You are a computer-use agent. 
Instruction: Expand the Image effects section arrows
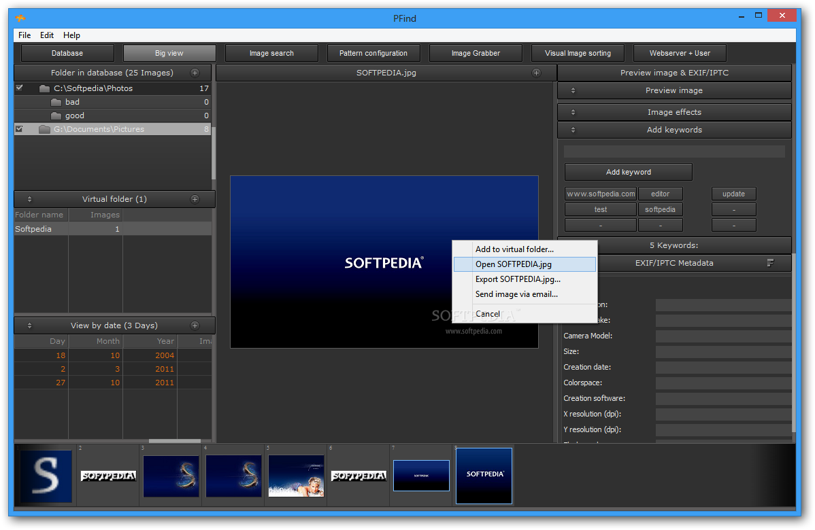(573, 112)
